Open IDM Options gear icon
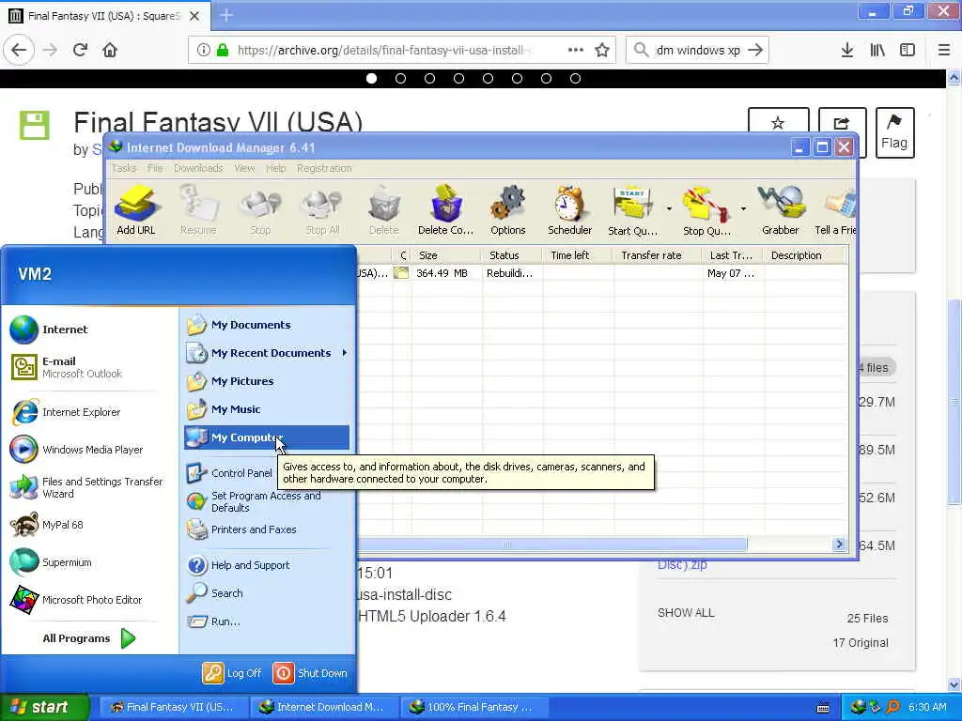962x721 pixels. 508,210
